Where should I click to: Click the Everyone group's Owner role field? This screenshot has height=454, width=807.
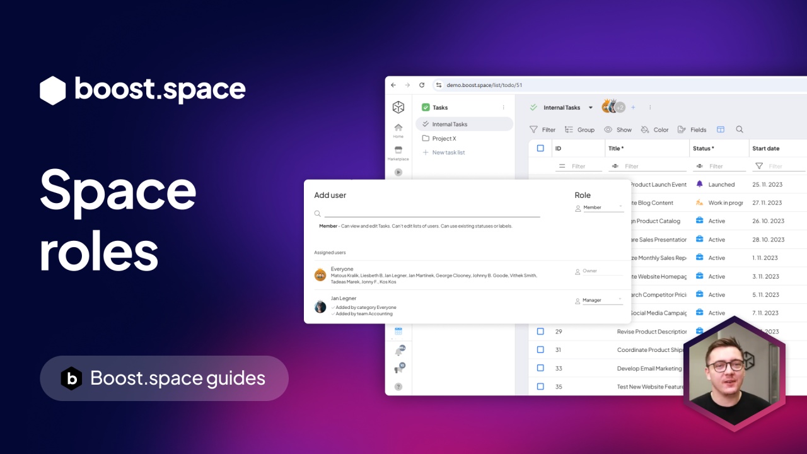click(x=603, y=271)
